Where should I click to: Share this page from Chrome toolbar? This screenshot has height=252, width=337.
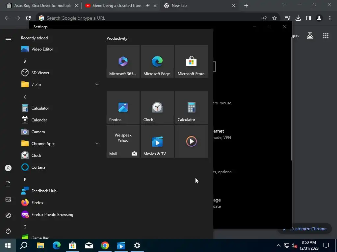(264, 18)
